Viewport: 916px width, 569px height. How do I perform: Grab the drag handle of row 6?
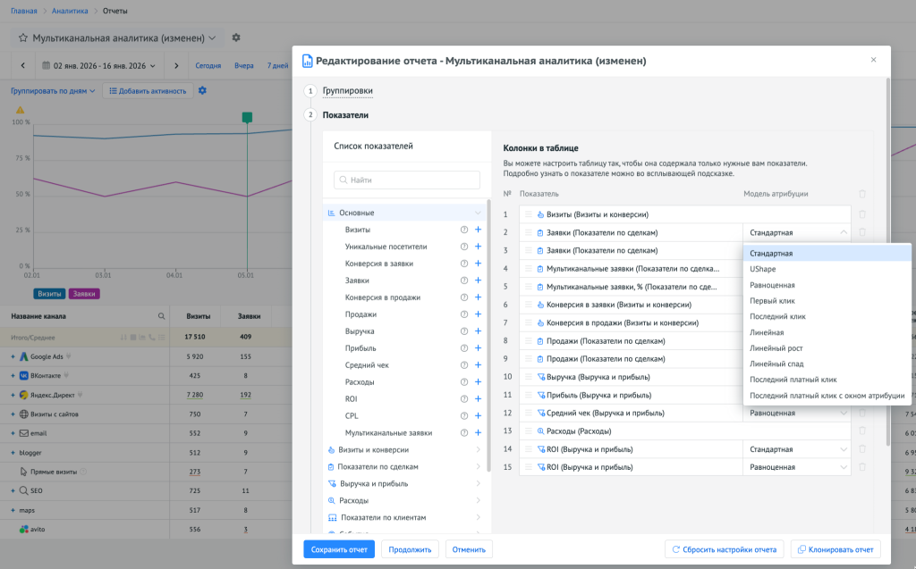click(x=529, y=305)
